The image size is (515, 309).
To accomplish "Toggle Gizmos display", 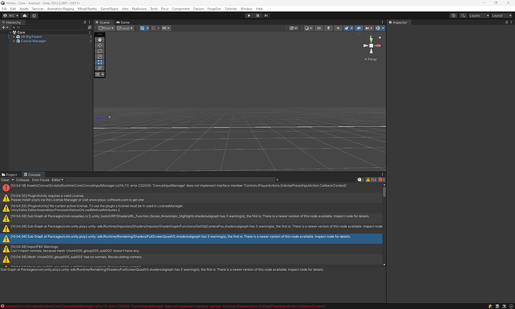I will [x=378, y=28].
